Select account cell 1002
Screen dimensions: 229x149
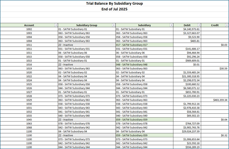[29, 29]
